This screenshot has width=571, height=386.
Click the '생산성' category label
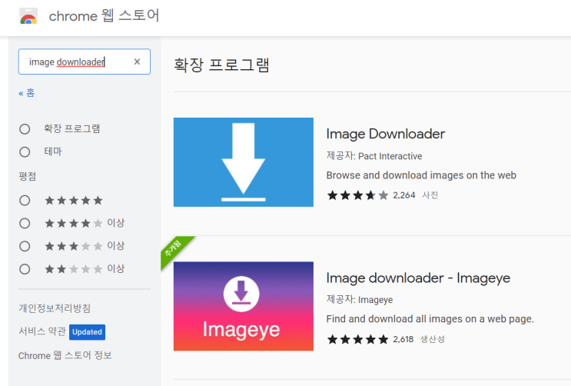tap(433, 339)
